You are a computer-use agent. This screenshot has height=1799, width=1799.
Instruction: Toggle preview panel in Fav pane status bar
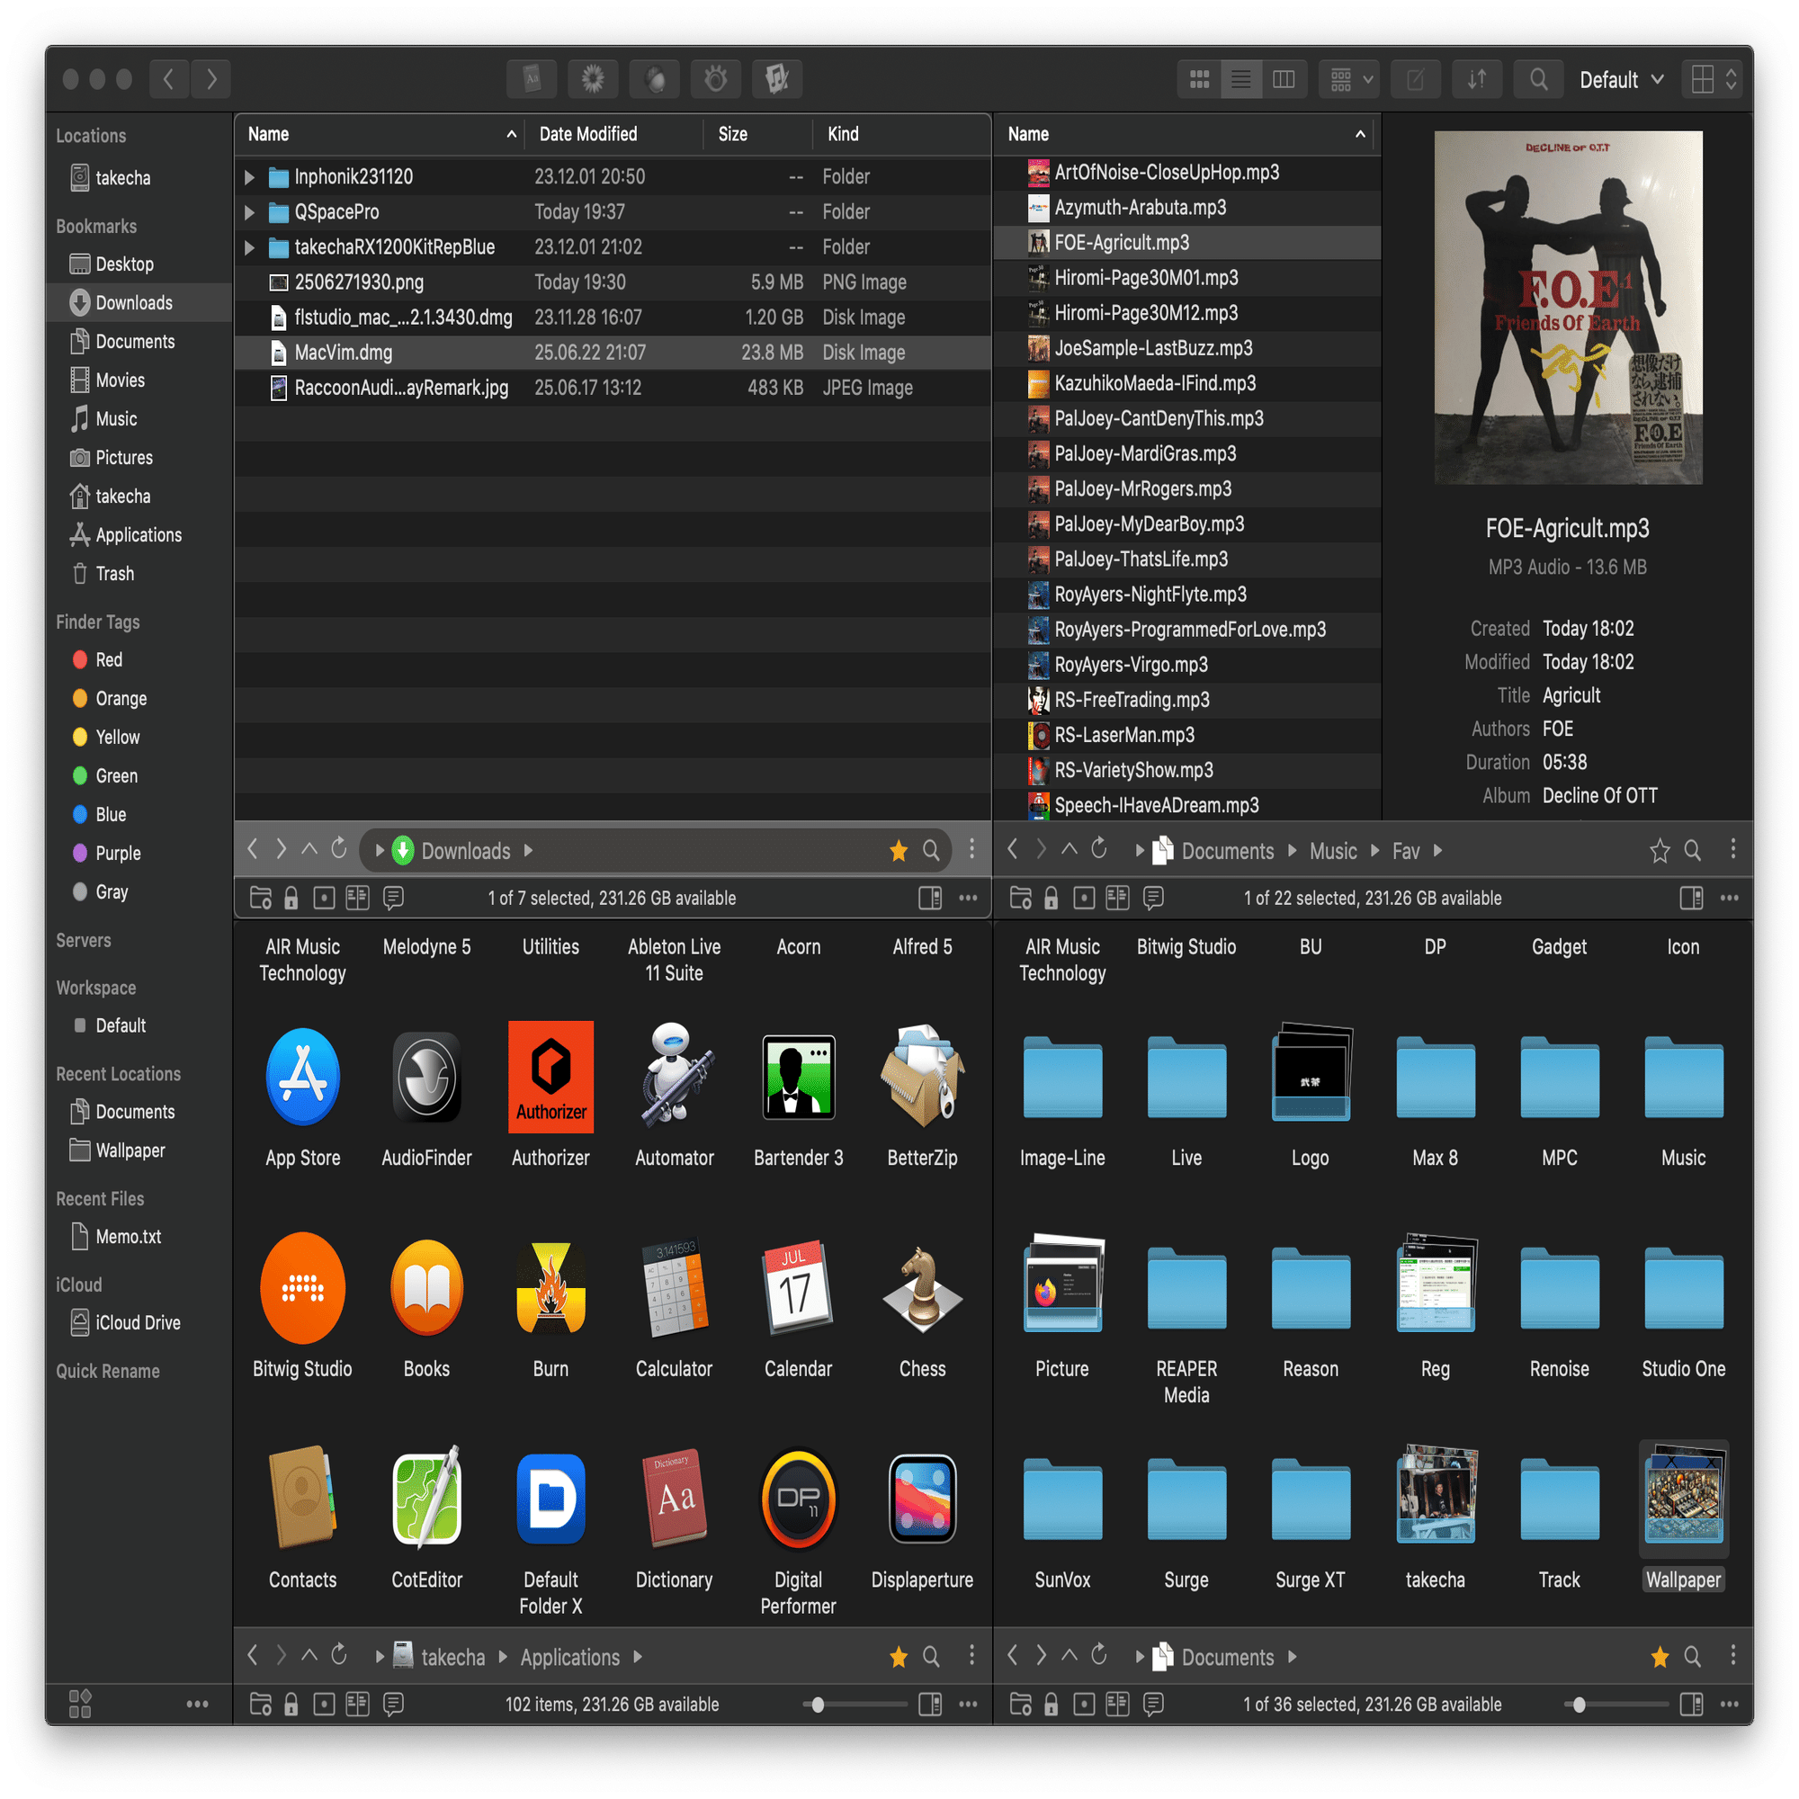1690,898
